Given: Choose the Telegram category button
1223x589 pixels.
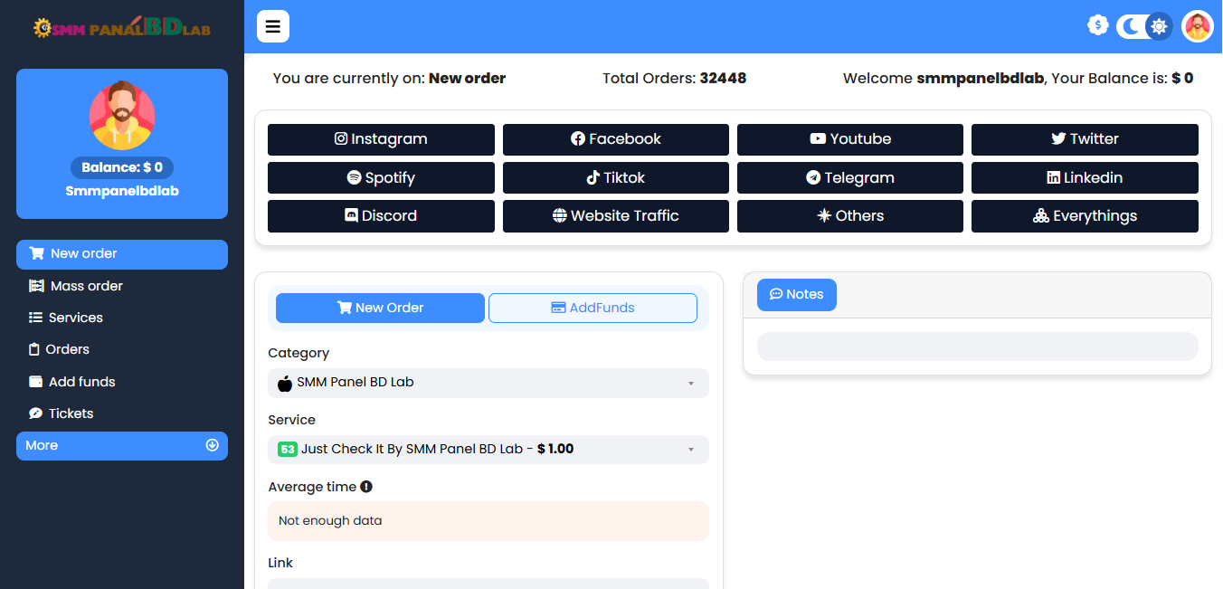Looking at the screenshot, I should click(849, 178).
